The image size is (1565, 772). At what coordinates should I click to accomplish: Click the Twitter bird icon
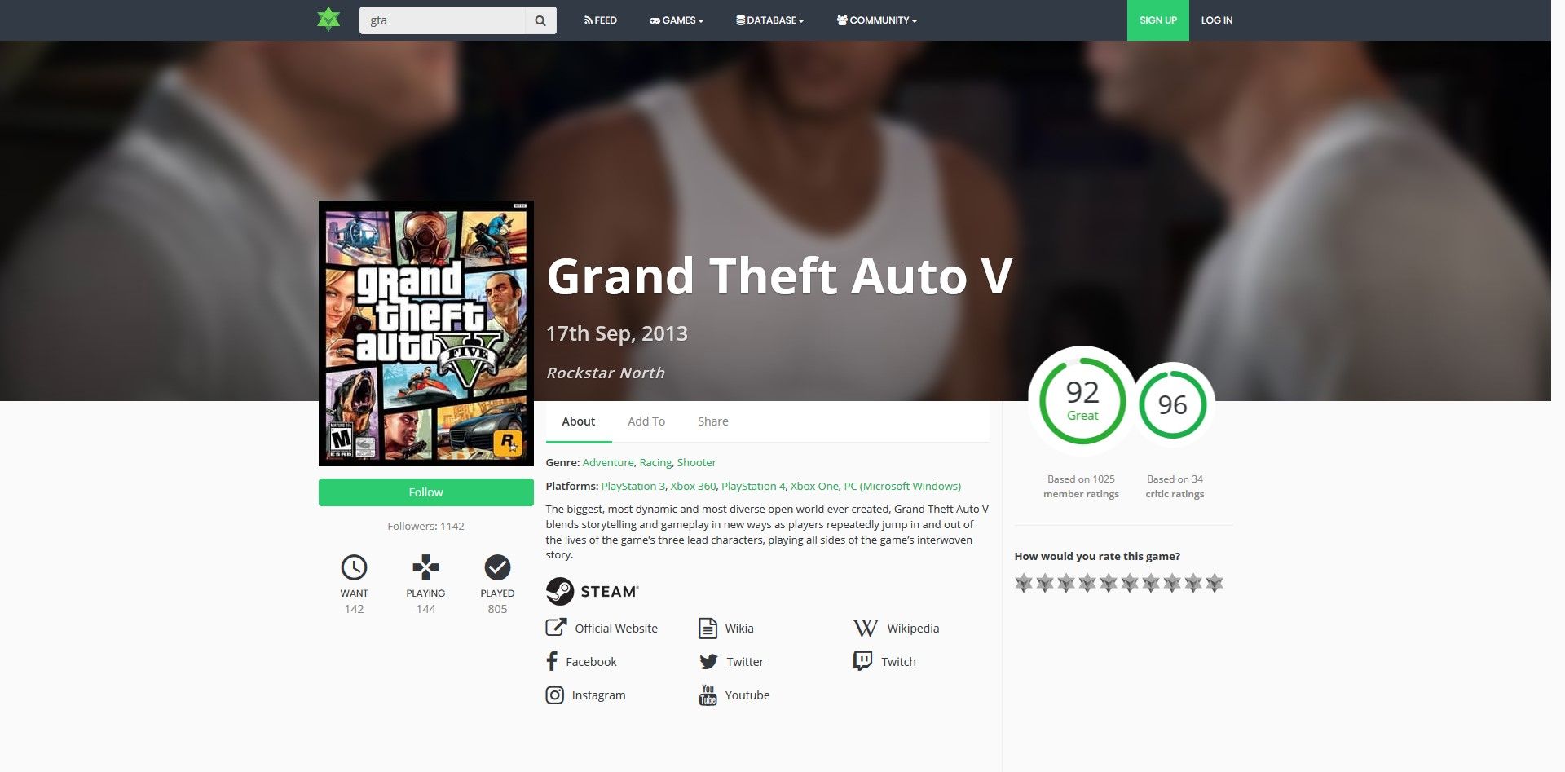[708, 661]
